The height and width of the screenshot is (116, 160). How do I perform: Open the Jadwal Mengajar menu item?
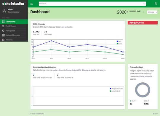(x=14, y=35)
